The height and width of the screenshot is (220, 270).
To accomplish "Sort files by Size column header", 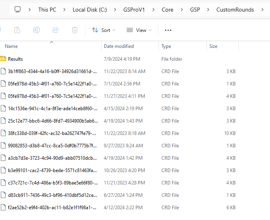I will 213,46.
